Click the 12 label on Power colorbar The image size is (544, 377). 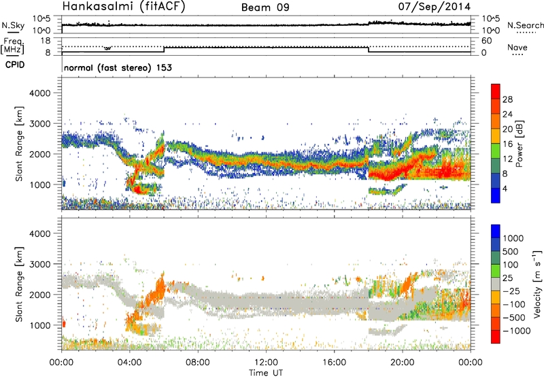pyautogui.click(x=507, y=159)
